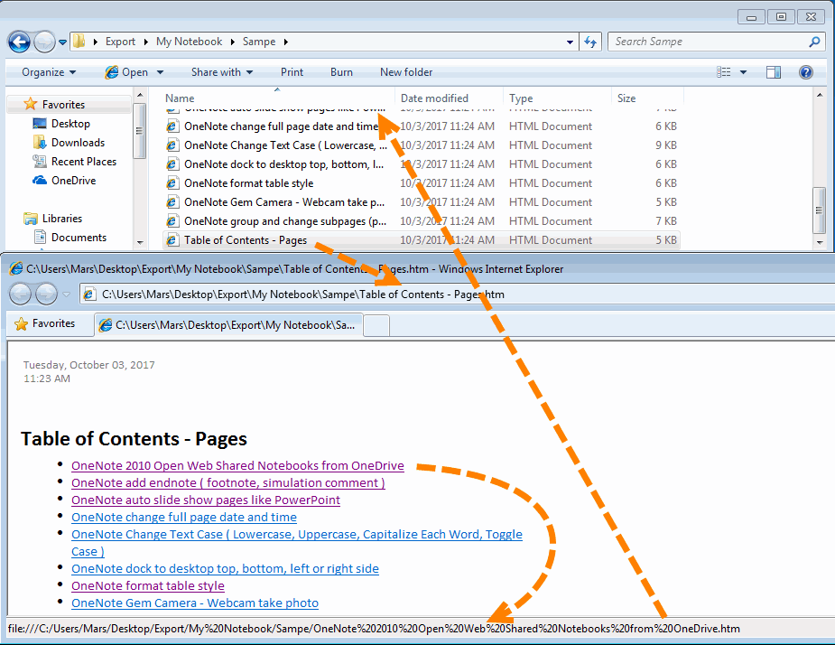Click New folder in the Explorer toolbar

[406, 72]
